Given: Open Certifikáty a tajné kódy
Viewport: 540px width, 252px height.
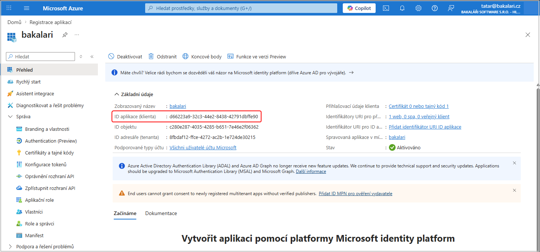Looking at the screenshot, I should tap(49, 153).
